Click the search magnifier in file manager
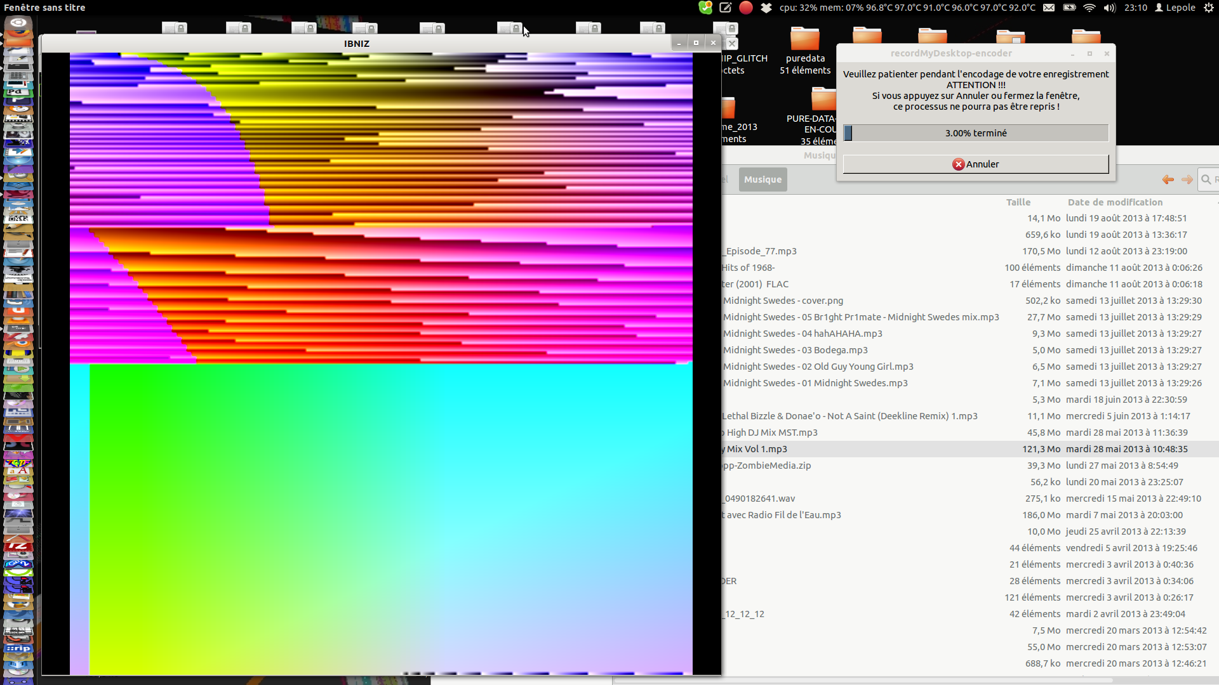Image resolution: width=1219 pixels, height=685 pixels. (1206, 179)
